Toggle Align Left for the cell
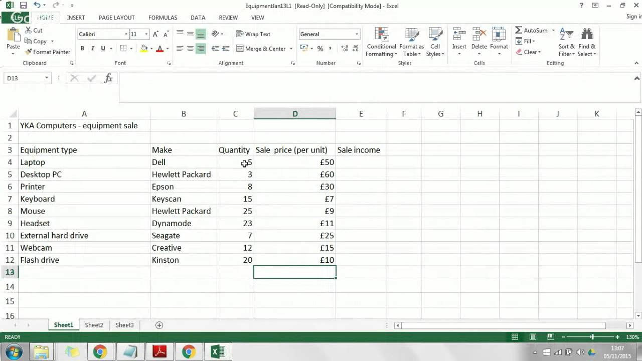642x361 pixels. click(x=180, y=49)
